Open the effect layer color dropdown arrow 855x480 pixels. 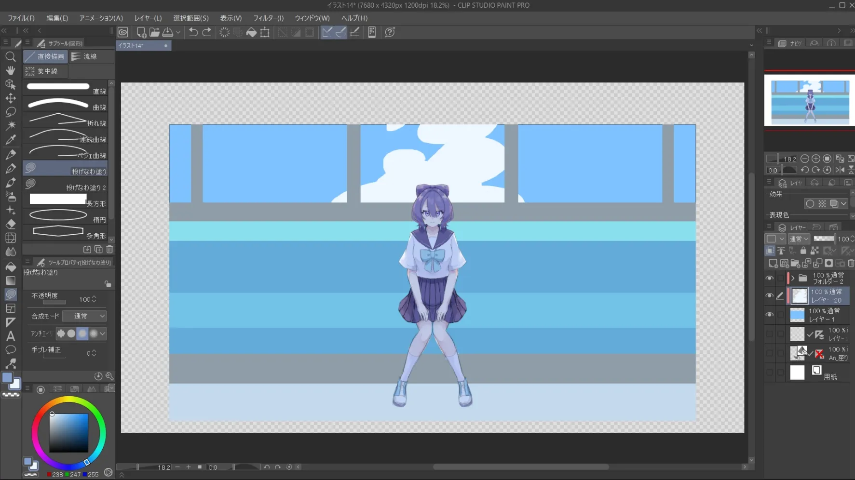[843, 204]
